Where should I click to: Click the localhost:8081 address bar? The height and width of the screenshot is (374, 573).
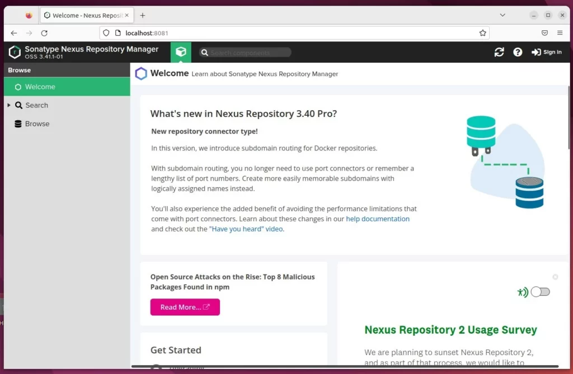[x=294, y=33]
